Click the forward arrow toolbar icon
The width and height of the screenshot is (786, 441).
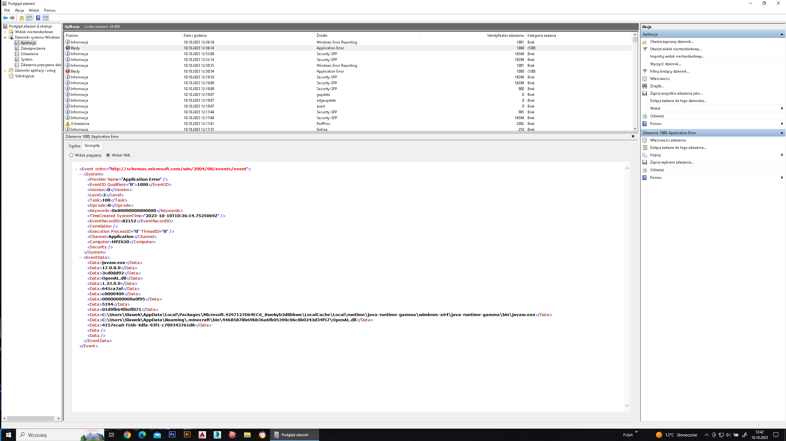click(x=12, y=18)
